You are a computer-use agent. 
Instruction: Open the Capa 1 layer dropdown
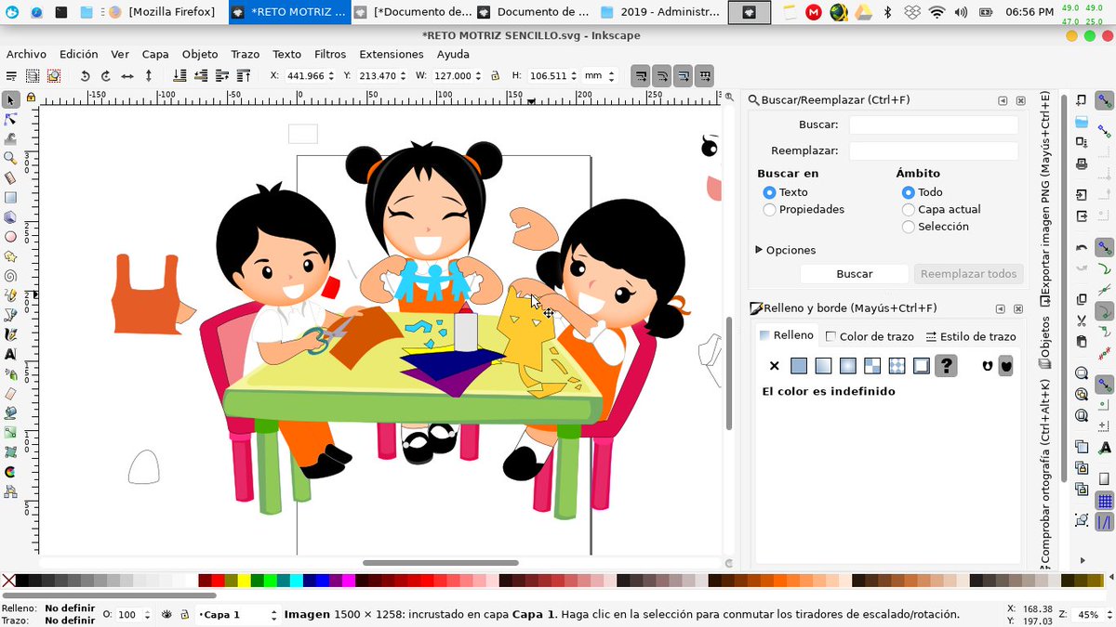click(238, 615)
